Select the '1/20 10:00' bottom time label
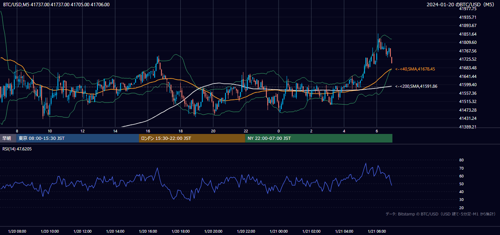Screen dimensions: 500x235 [50, 231]
